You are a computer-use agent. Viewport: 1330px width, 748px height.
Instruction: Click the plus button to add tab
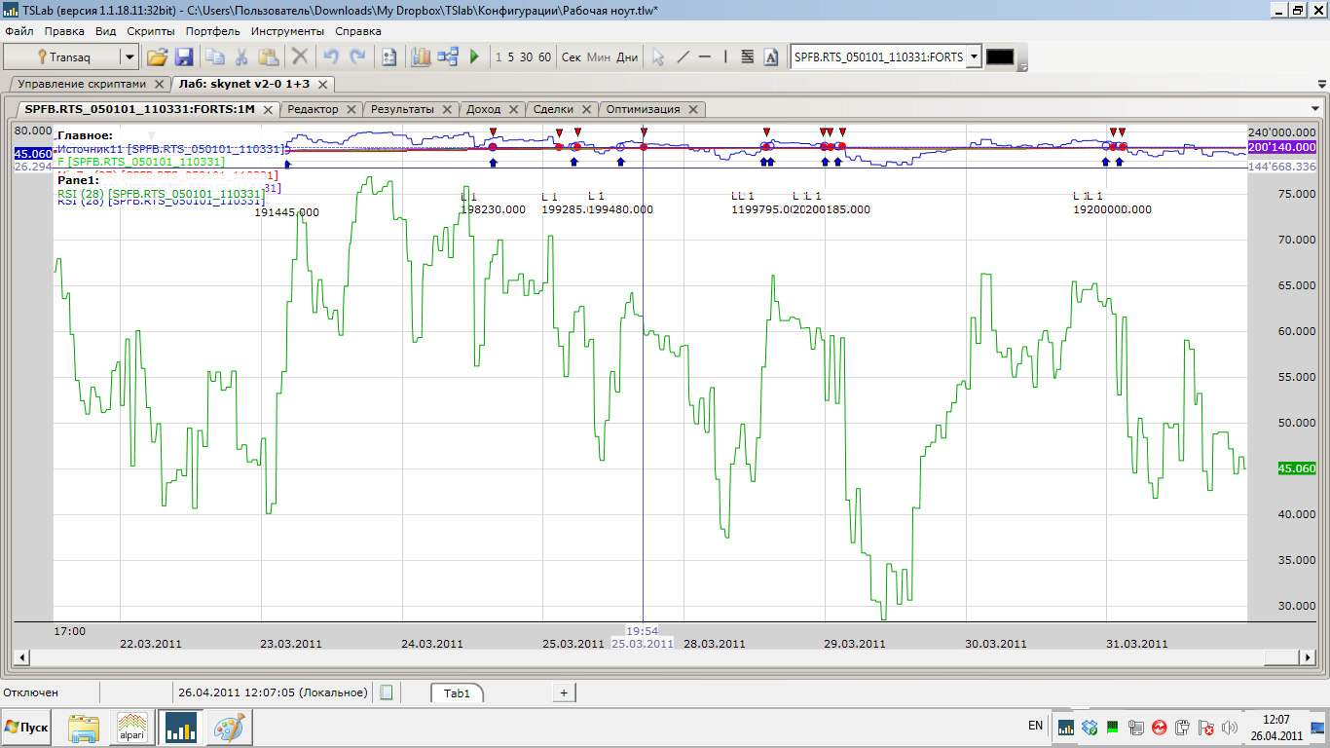click(563, 692)
